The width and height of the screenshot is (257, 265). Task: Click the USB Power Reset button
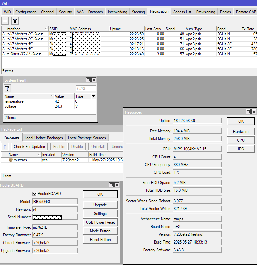point(100,222)
